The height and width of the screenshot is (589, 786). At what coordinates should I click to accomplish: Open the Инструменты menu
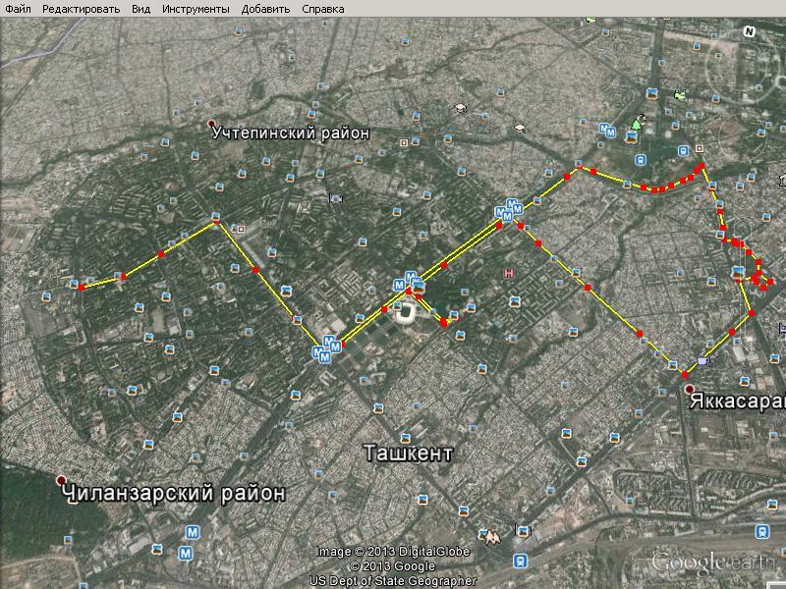point(196,9)
